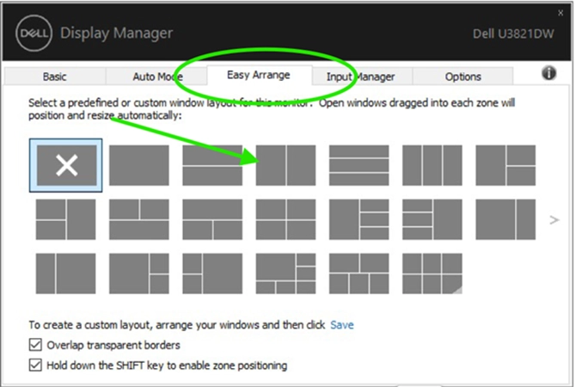Click the Dell logo

[34, 33]
